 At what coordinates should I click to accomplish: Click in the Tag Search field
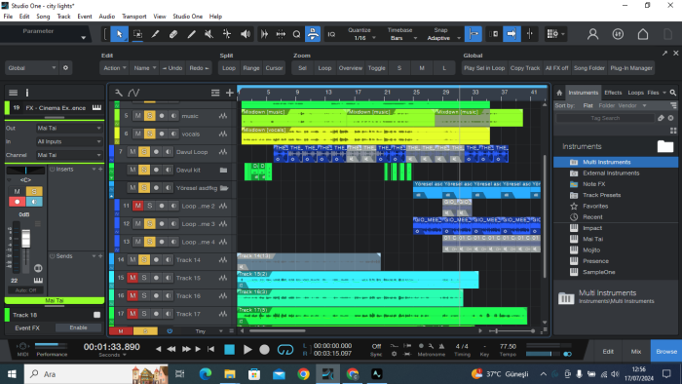(605, 118)
